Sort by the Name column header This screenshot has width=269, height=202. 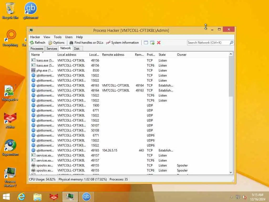(x=43, y=55)
